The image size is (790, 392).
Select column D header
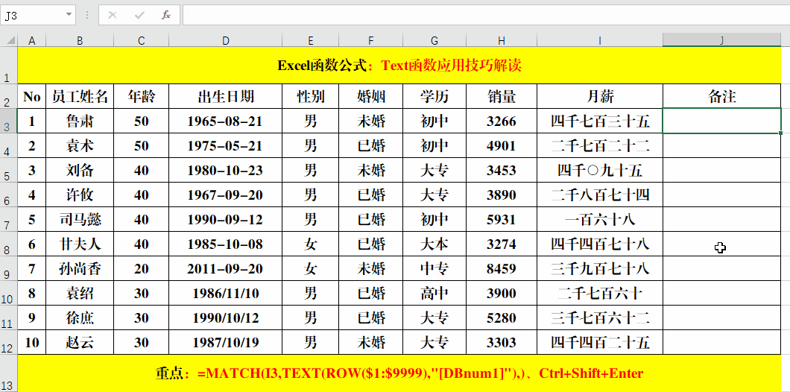pyautogui.click(x=225, y=40)
